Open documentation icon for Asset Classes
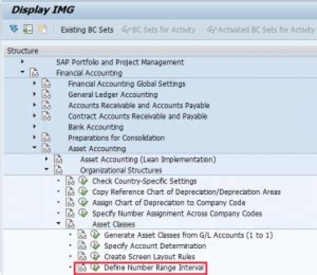The width and height of the screenshot is (317, 275). (70, 224)
